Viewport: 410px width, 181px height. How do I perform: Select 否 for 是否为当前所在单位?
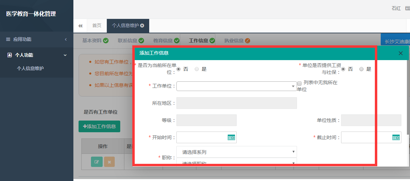coord(178,69)
